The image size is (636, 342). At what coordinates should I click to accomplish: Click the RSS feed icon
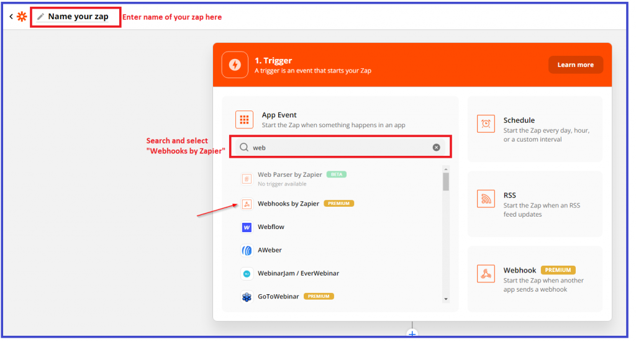[x=486, y=199]
